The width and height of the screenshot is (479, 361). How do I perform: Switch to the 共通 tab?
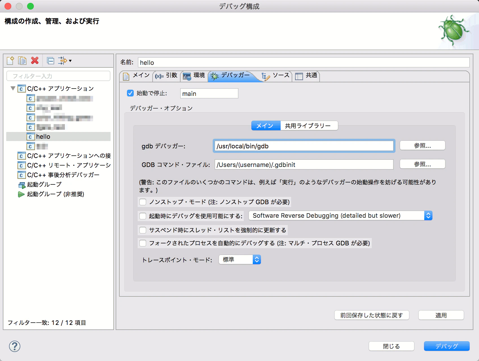coord(306,76)
